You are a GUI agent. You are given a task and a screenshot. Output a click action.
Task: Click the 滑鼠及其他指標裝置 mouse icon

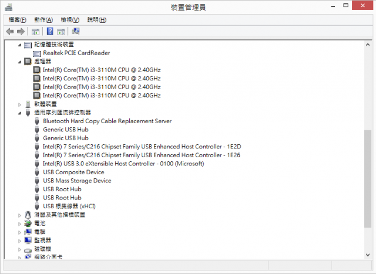tap(28, 215)
